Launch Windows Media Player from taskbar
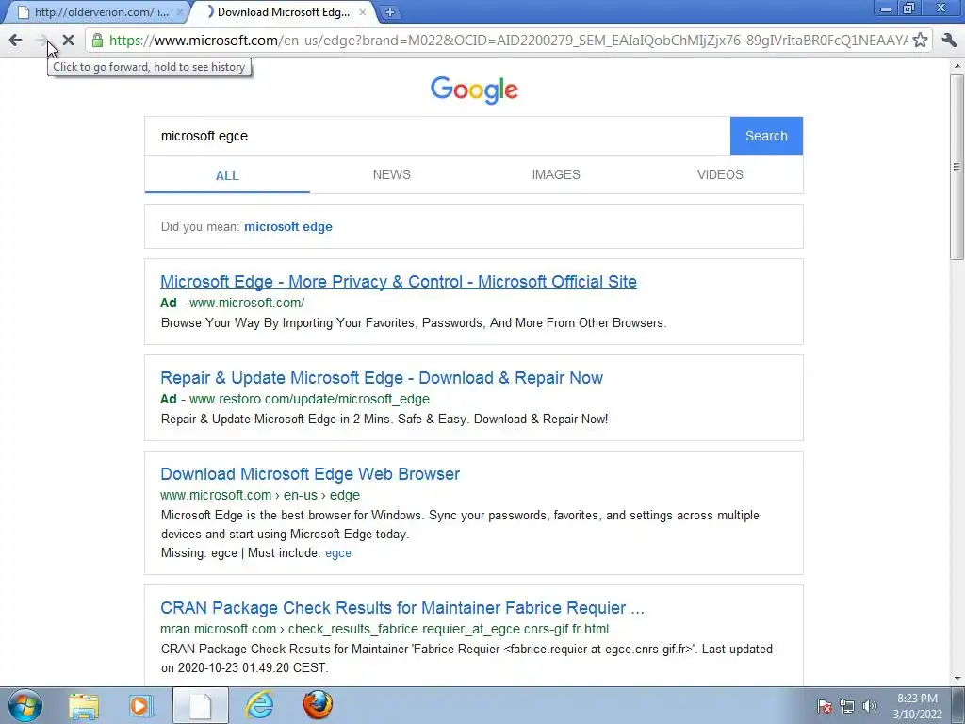This screenshot has height=724, width=965. pos(140,705)
